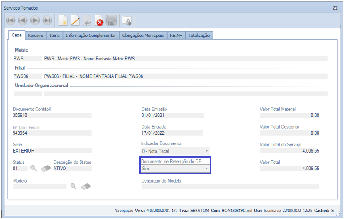Open the Obrigações Municipais tab
345x219 pixels.
pos(143,36)
